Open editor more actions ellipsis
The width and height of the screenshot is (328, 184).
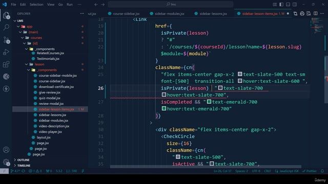point(322,14)
